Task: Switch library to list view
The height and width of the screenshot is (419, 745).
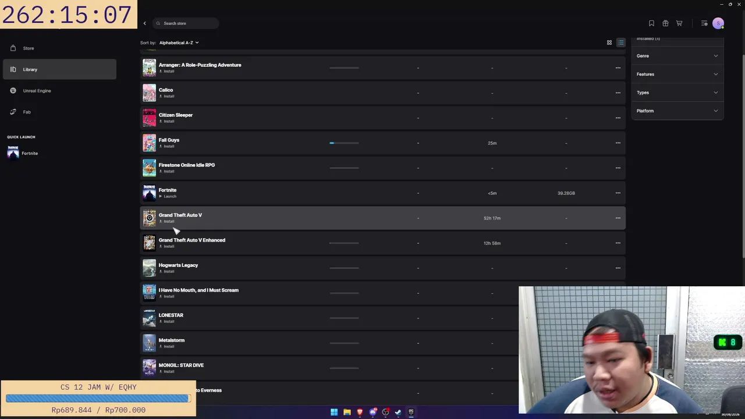Action: click(621, 42)
